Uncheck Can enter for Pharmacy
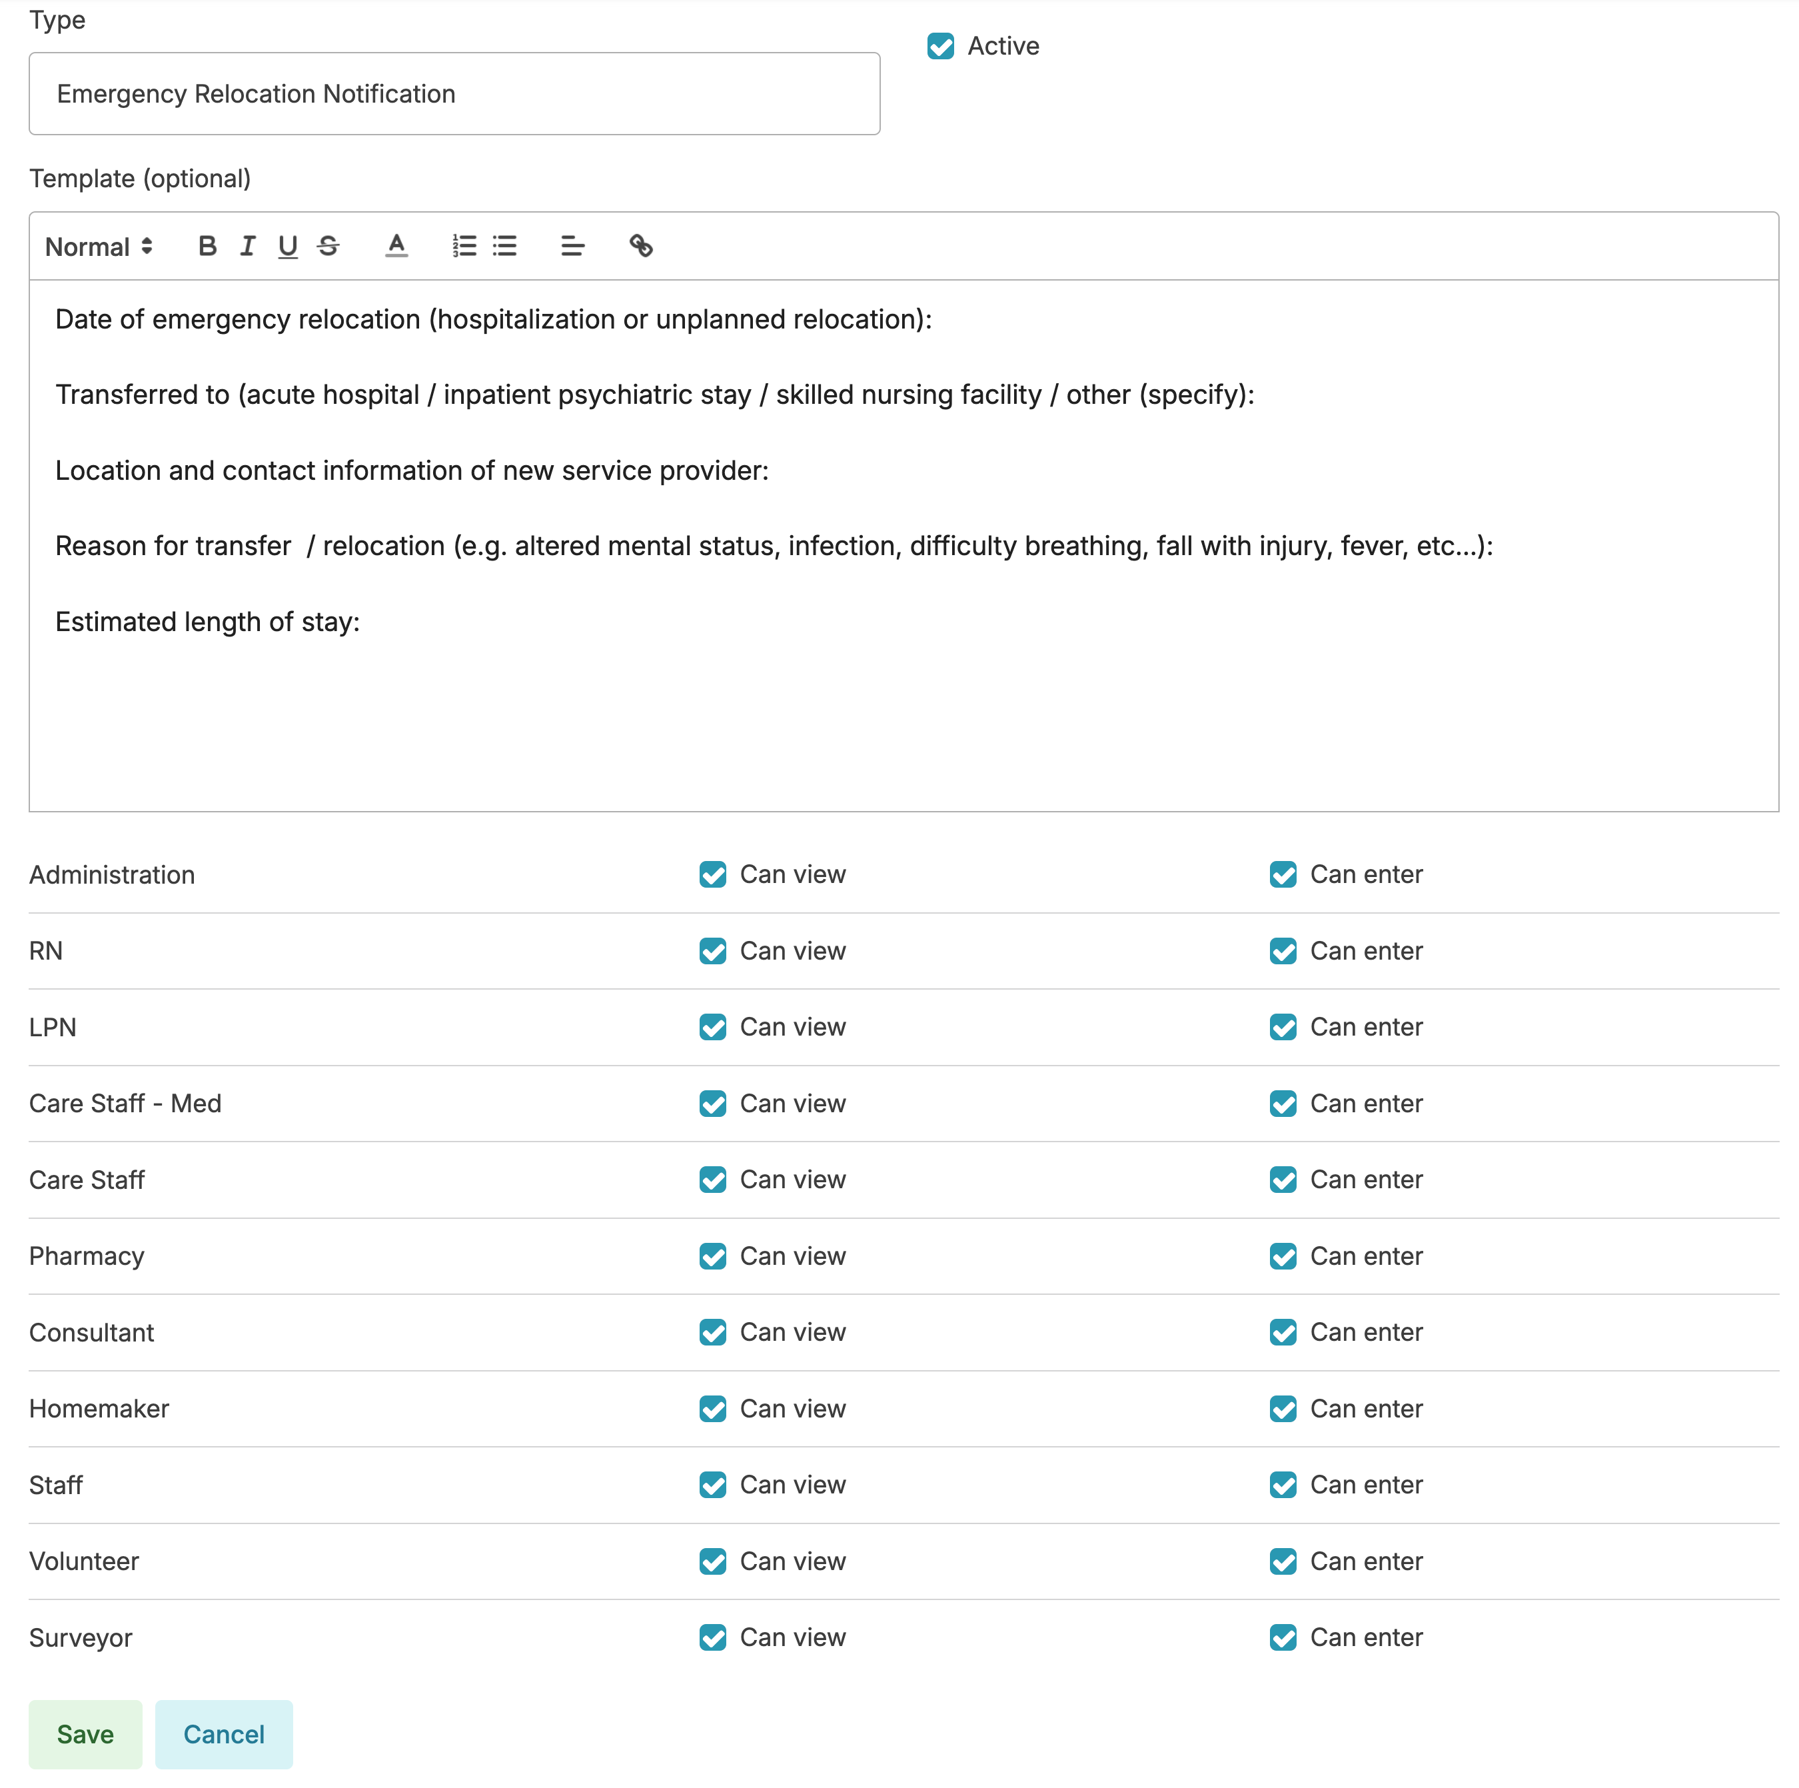 tap(1283, 1256)
